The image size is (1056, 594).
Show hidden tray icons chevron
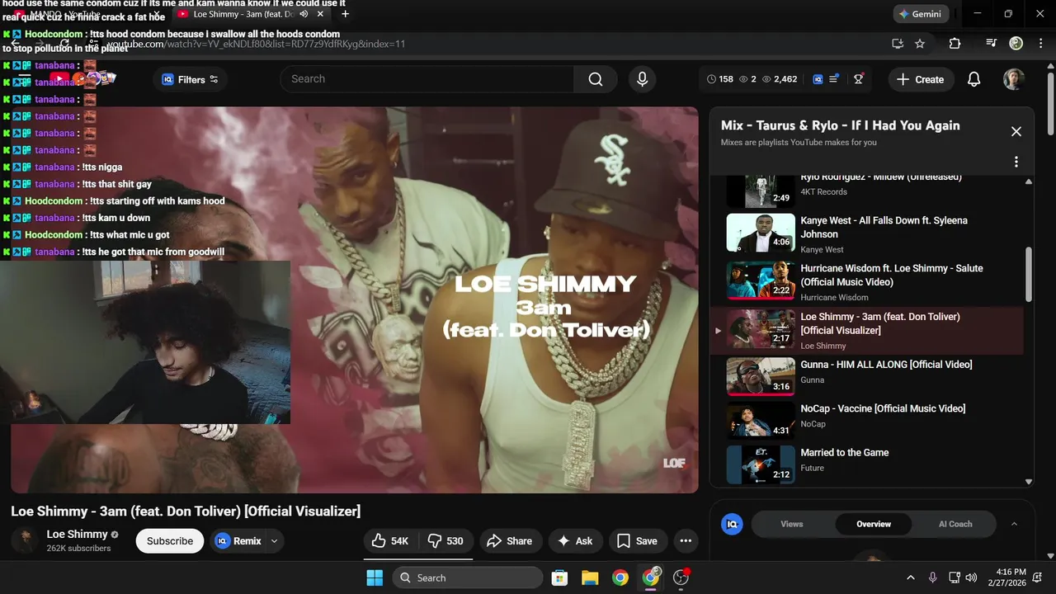coord(911,577)
